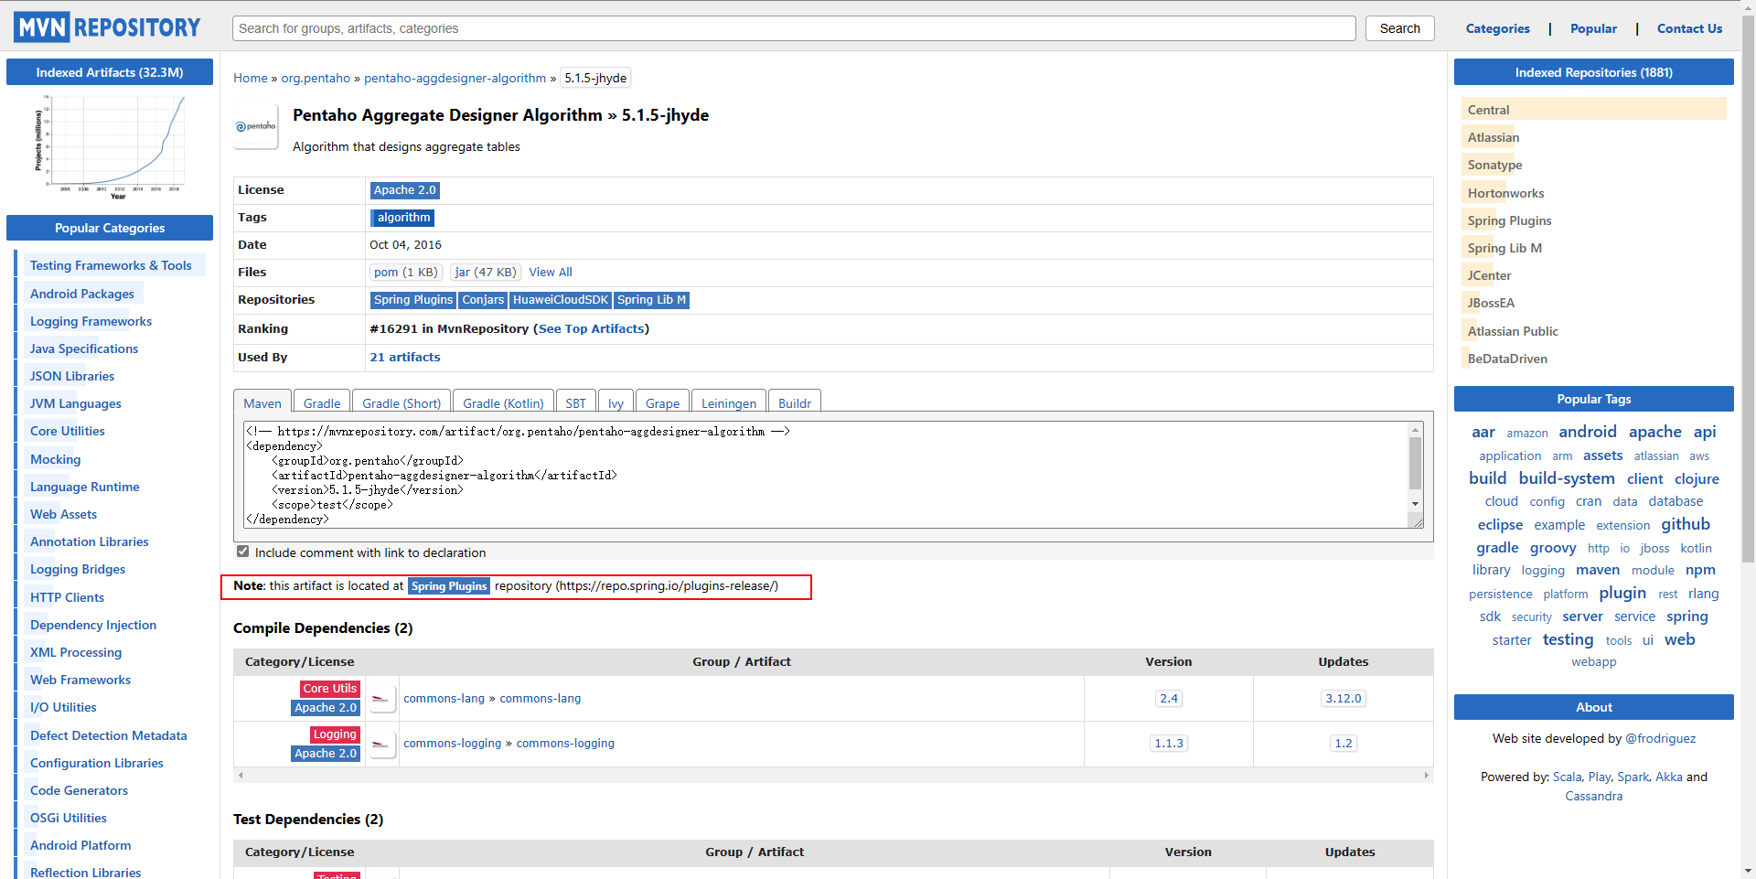Click the snippet textarea scrollbar down arrow
The height and width of the screenshot is (879, 1756).
1415,504
